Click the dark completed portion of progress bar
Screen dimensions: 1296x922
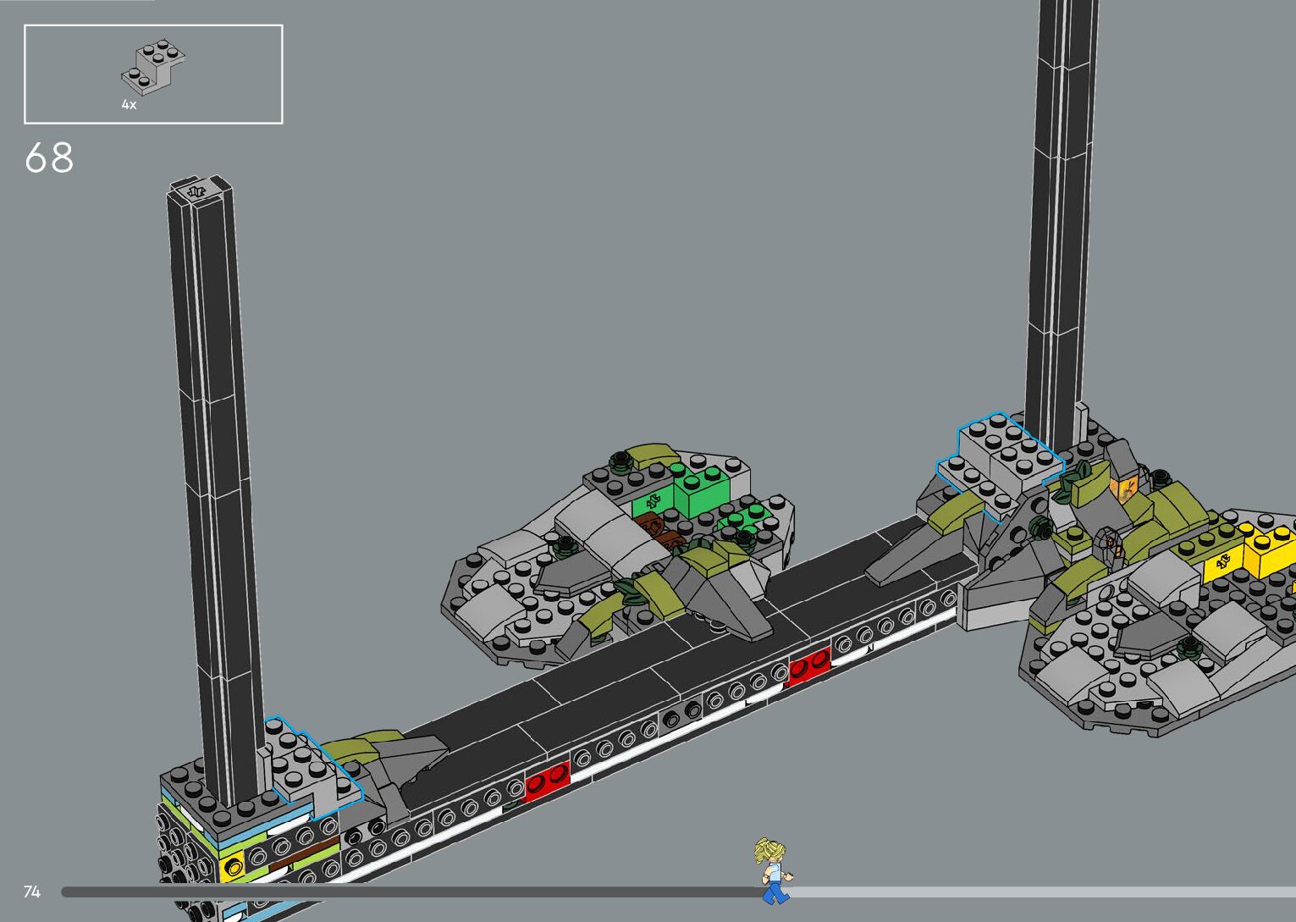[x=406, y=892]
